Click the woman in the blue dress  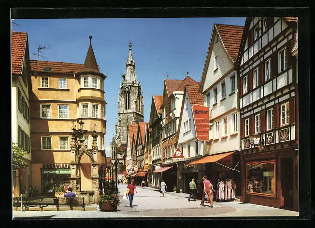(x=163, y=188)
